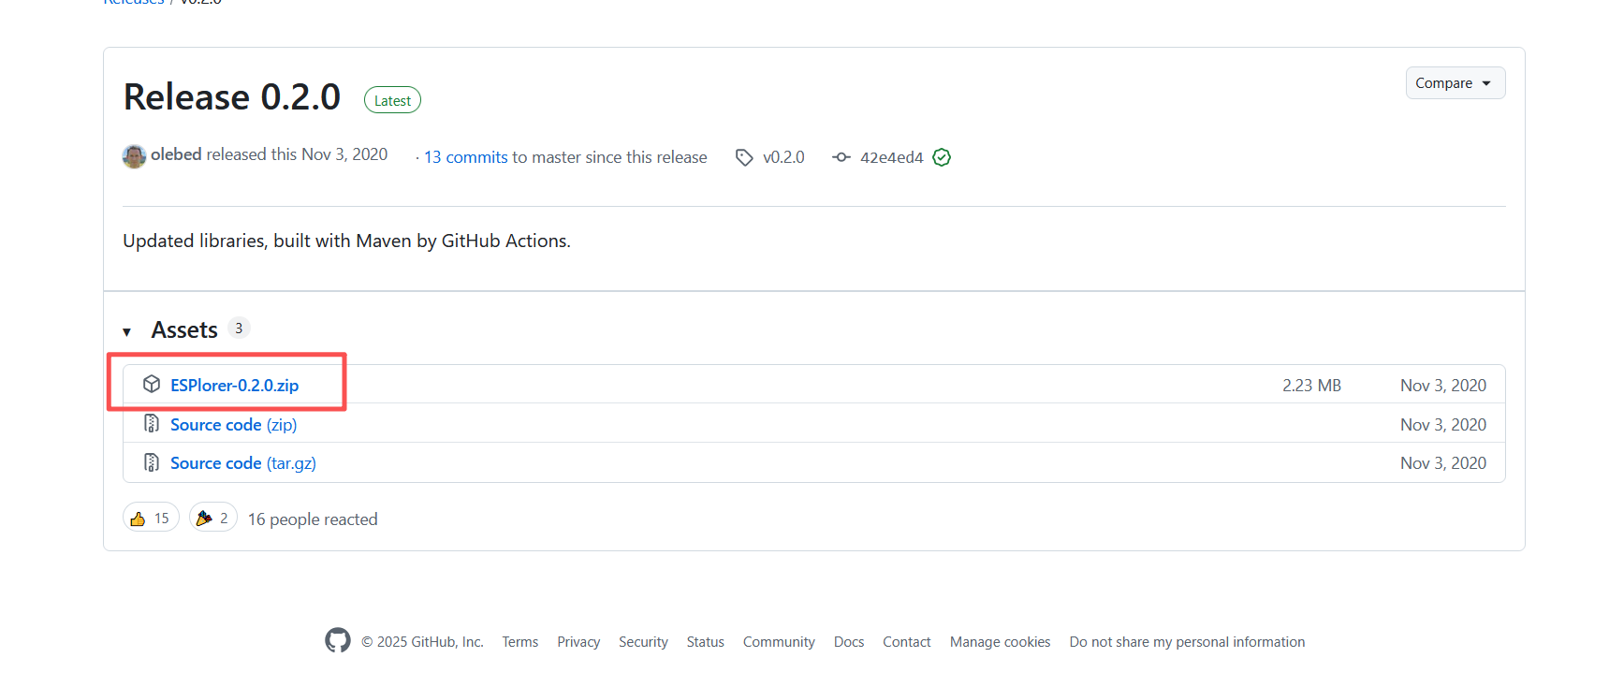The height and width of the screenshot is (687, 1609).
Task: Click the Nov 3, 2020 date in Source code (tar.gz) row
Action: coord(1443,463)
